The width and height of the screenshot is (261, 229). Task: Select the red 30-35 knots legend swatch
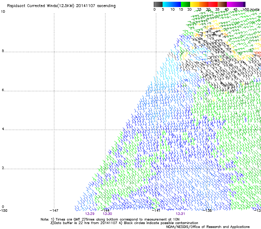213,4
